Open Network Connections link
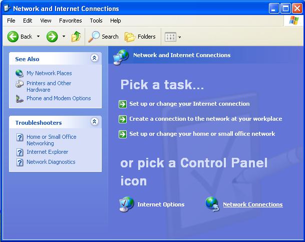The width and height of the screenshot is (305, 242). (253, 204)
